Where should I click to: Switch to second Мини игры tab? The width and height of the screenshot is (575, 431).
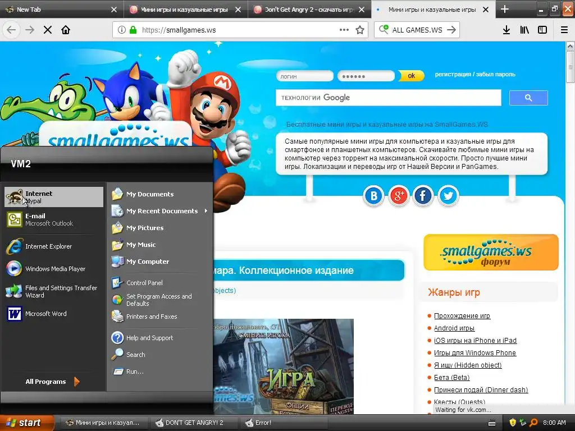tap(433, 10)
